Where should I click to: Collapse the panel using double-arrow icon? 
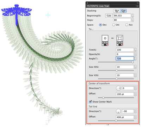coord(137,3)
